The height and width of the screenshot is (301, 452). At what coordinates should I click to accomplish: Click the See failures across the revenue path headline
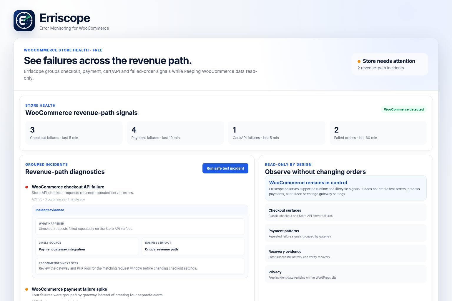click(x=108, y=61)
